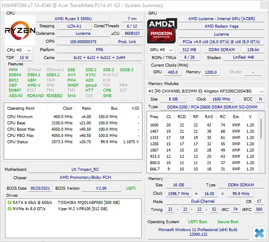Click the Prod. Unit field

coord(127,41)
